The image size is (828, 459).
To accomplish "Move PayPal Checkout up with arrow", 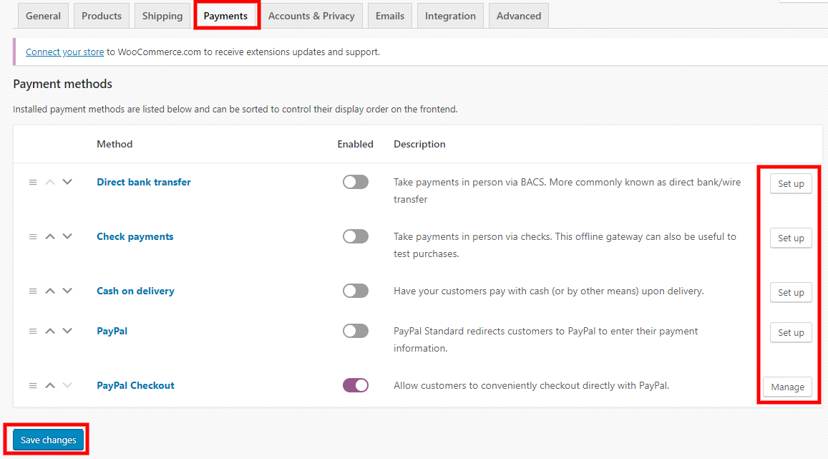I will click(x=50, y=386).
